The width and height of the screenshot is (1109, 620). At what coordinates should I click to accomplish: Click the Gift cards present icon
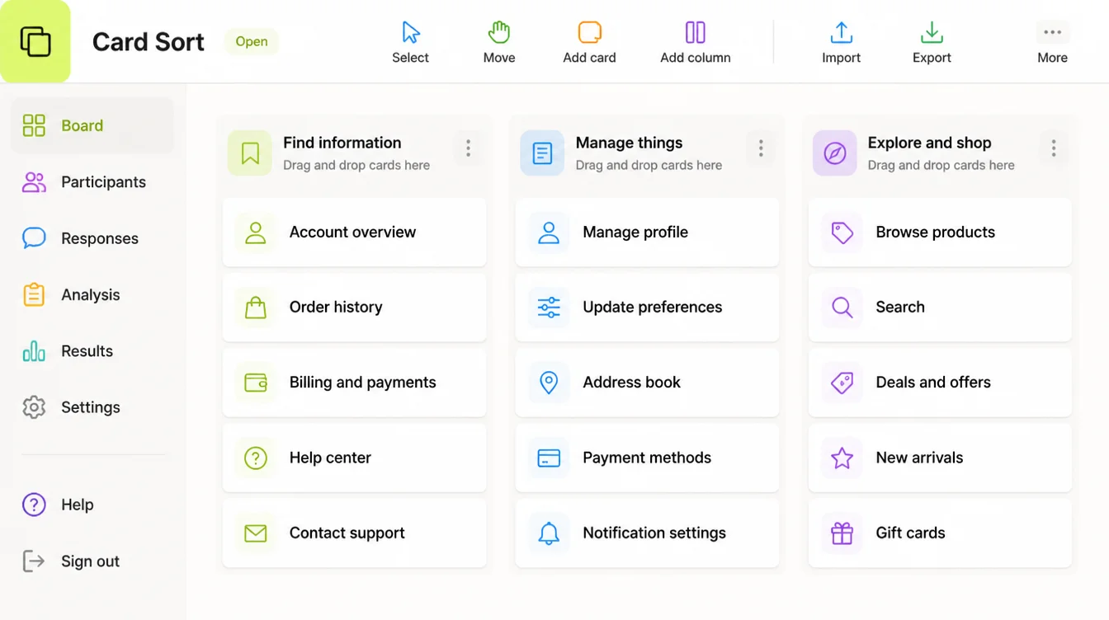click(842, 533)
